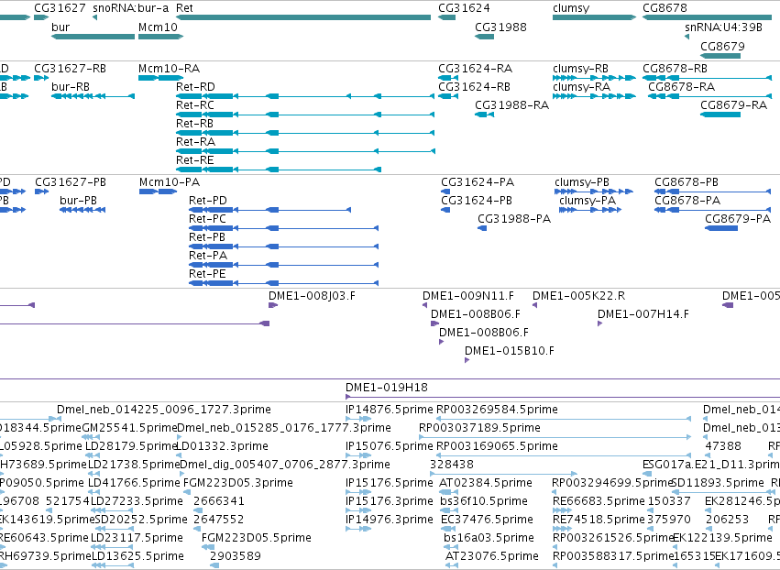This screenshot has height=570, width=780.
Task: Open the CG8678-PA protein label
Action: 687,201
